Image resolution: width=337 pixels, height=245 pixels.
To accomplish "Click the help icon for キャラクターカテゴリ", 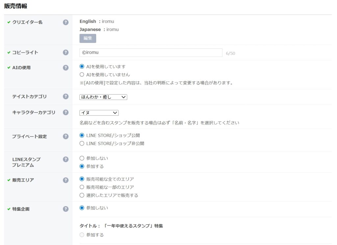I will [66, 112].
